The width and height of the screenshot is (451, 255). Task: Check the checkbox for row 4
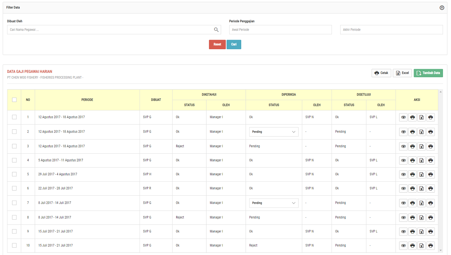[x=14, y=160]
